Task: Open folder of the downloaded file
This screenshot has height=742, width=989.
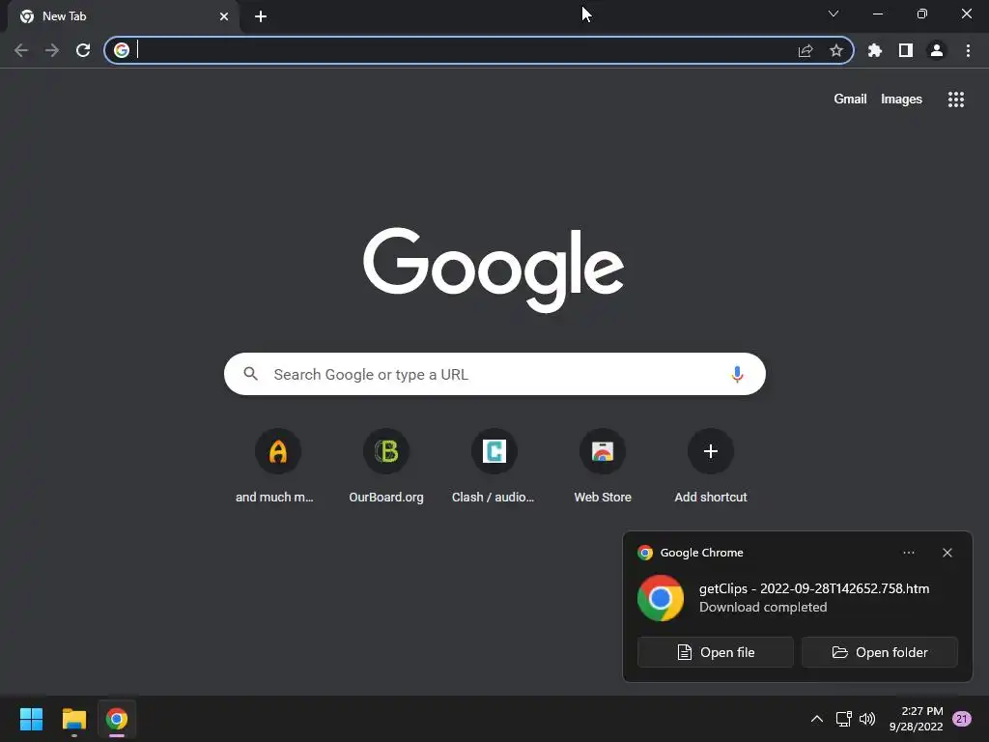Action: pyautogui.click(x=880, y=652)
